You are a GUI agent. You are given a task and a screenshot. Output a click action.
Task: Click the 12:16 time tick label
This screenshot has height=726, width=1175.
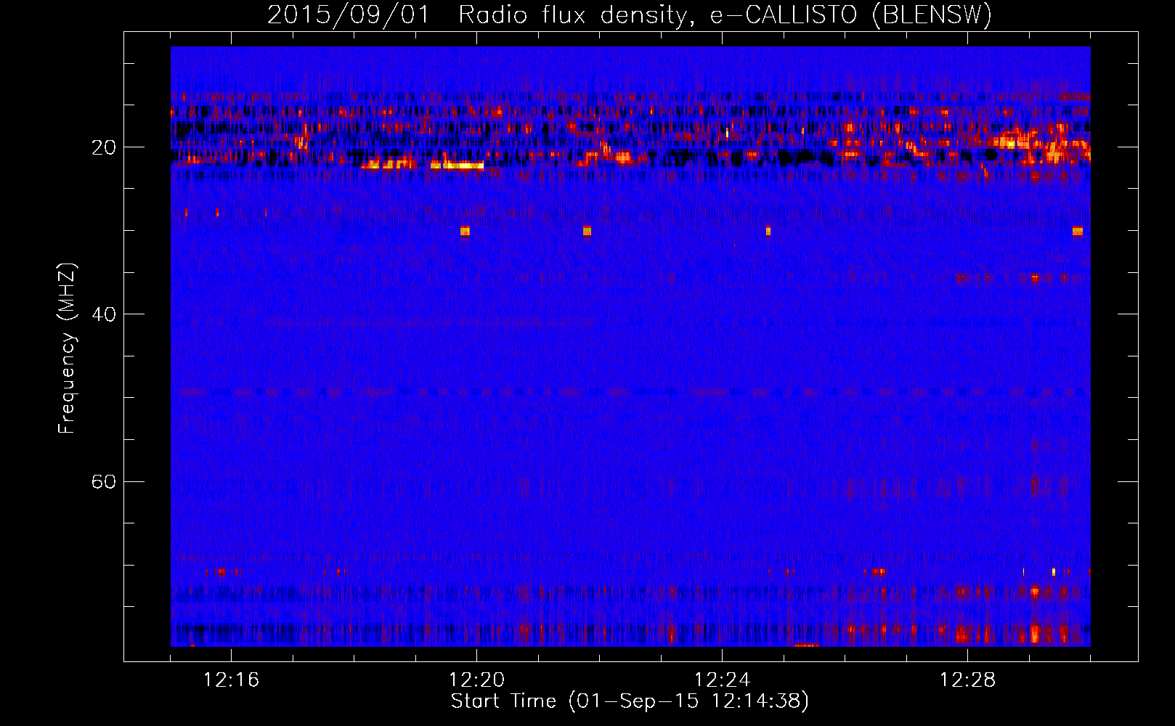[x=231, y=680]
